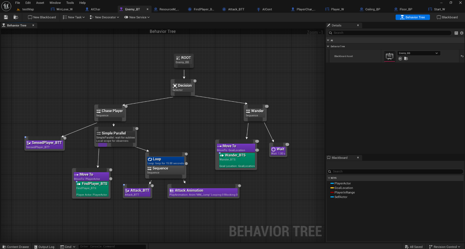Click the Blackboard Asset thumbnail

(389, 56)
